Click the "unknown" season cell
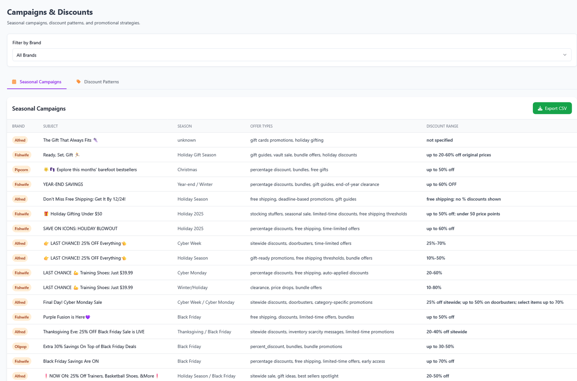Screen dimensions: 577x381 click(187, 140)
